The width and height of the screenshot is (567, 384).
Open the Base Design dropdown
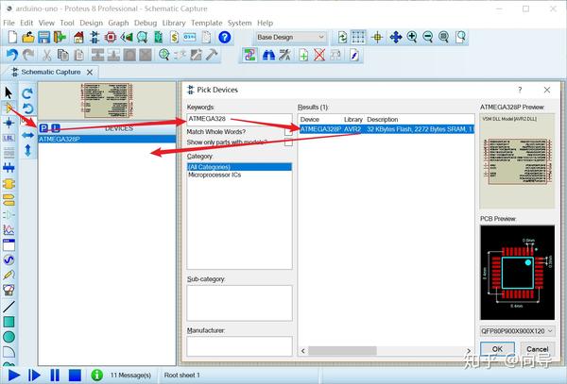(x=290, y=37)
